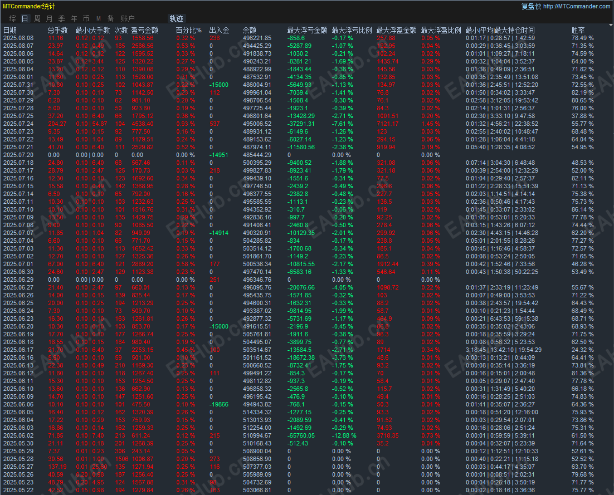Image resolution: width=614 pixels, height=495 pixels.
Task: Click the 最大浮亏比例 column header
Action: pyautogui.click(x=352, y=30)
